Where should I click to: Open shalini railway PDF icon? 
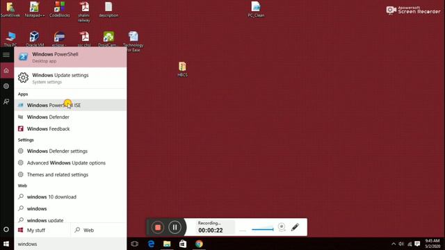84,12
